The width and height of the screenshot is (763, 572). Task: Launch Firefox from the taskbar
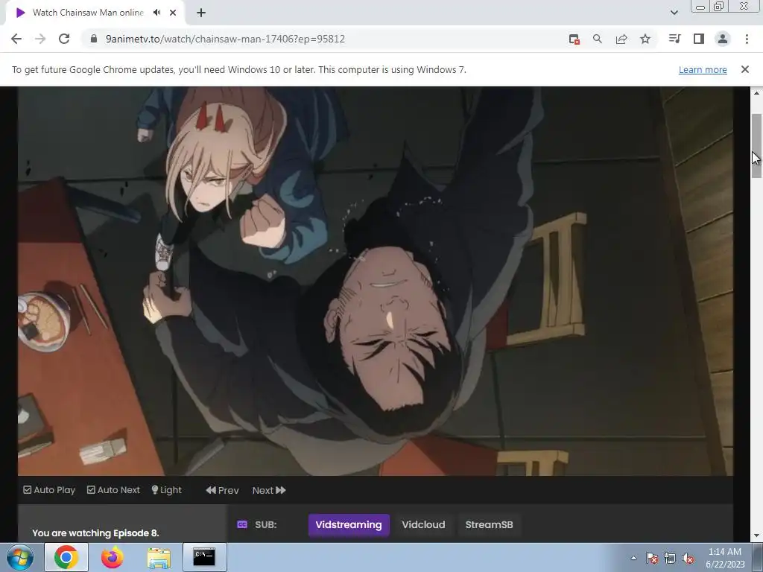(x=113, y=557)
